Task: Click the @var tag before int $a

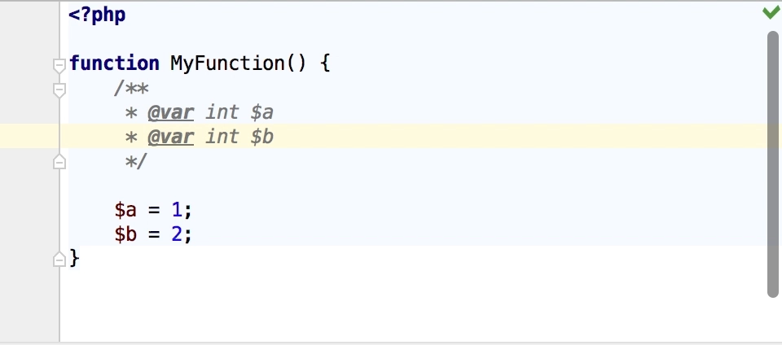Action: (170, 112)
